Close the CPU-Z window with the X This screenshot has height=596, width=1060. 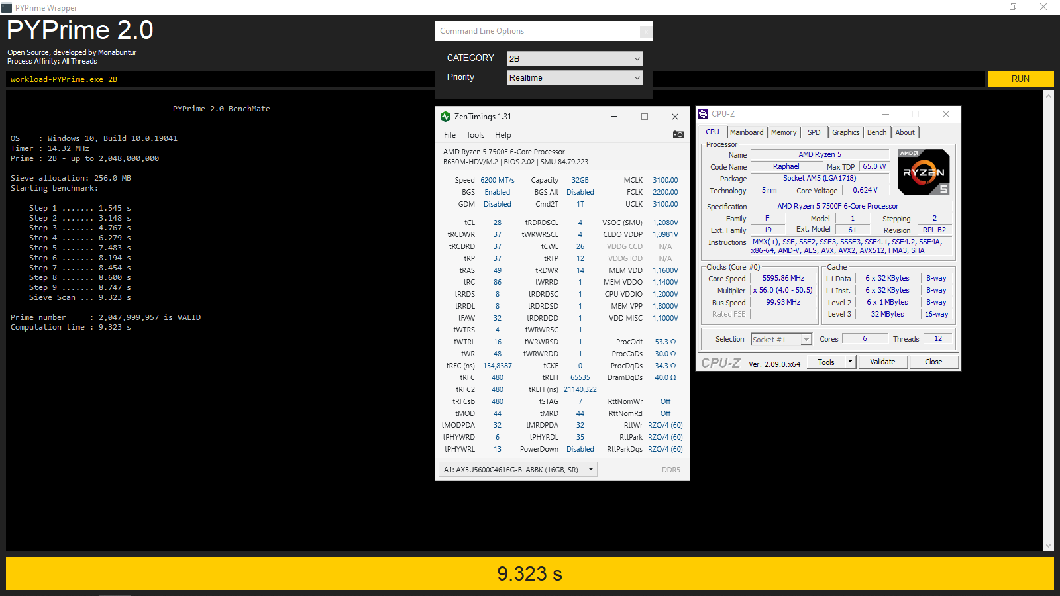point(946,114)
